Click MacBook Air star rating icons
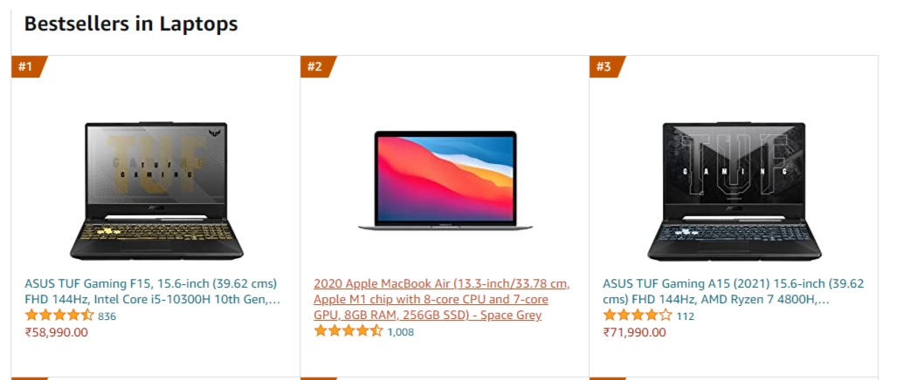Image resolution: width=903 pixels, height=380 pixels. [x=348, y=331]
